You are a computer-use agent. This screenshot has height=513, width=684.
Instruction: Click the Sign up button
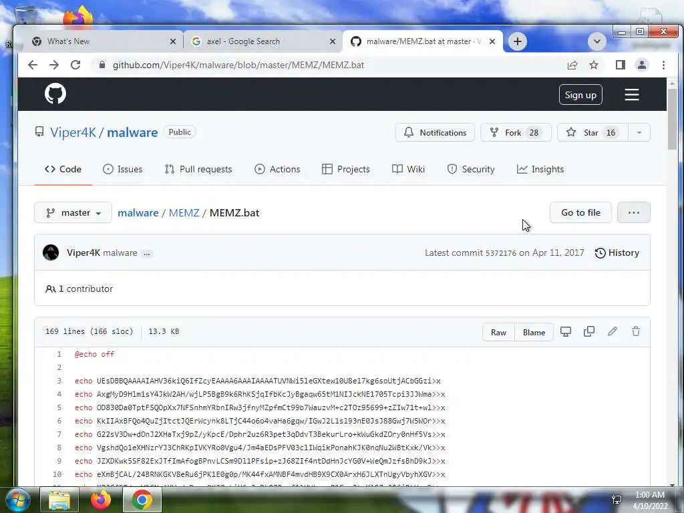coord(580,95)
